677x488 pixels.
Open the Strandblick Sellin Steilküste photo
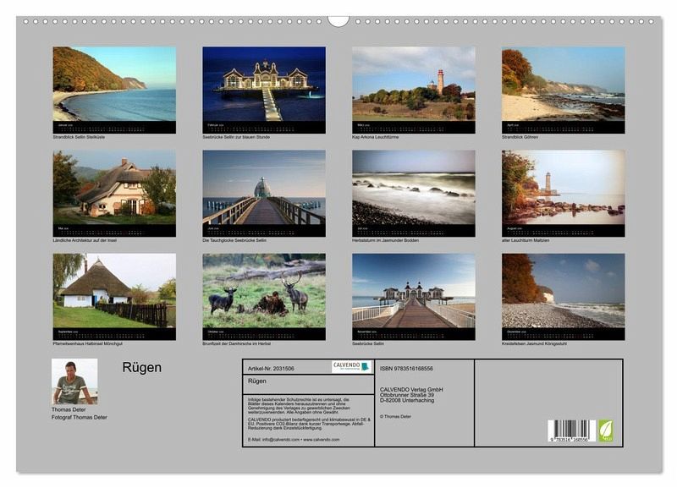(x=114, y=90)
